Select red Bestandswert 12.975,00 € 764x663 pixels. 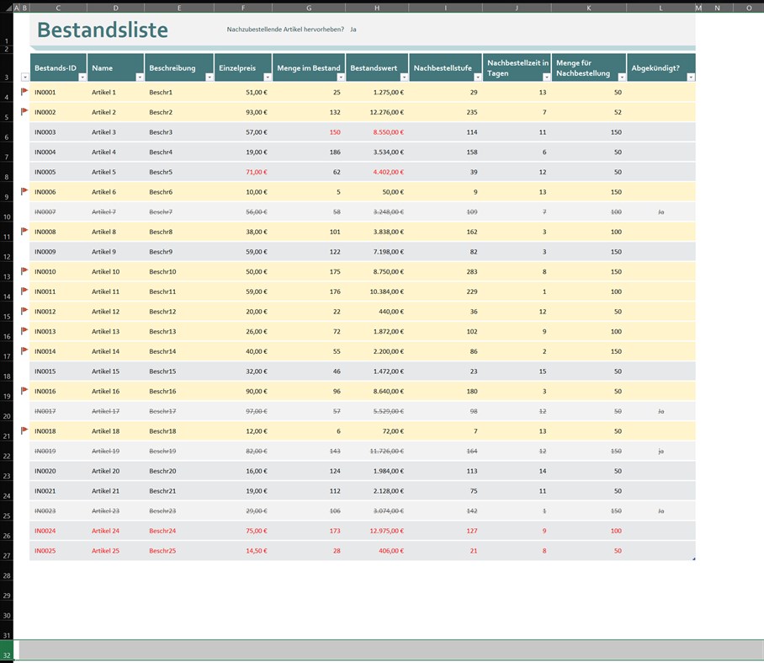click(x=377, y=531)
